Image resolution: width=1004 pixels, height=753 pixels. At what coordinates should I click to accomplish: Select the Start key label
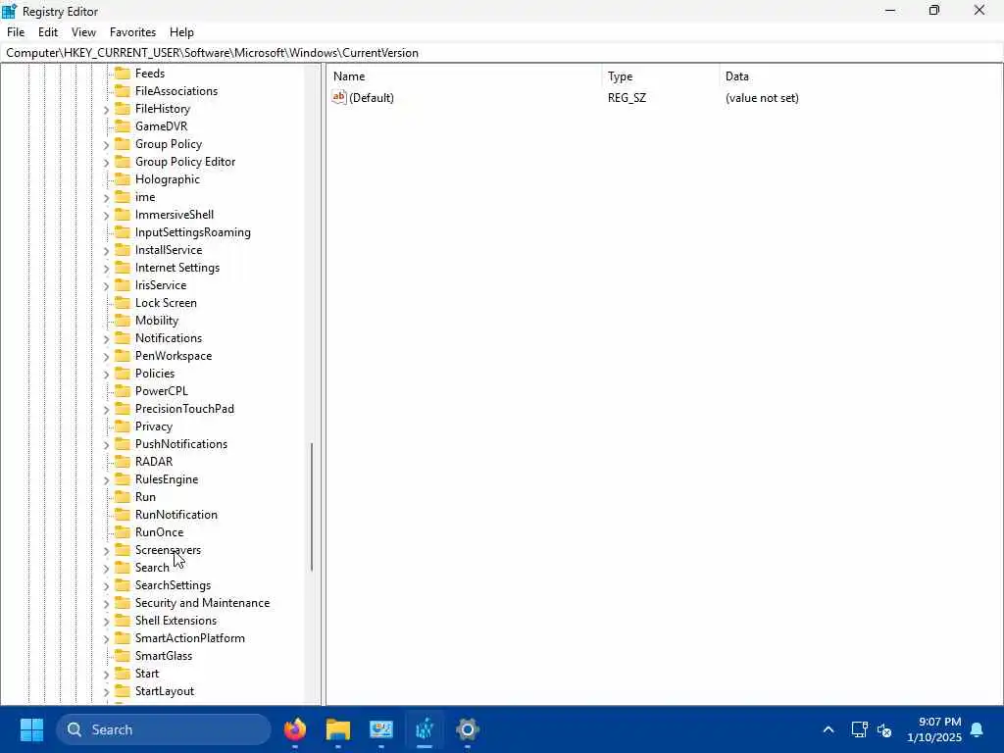[147, 674]
